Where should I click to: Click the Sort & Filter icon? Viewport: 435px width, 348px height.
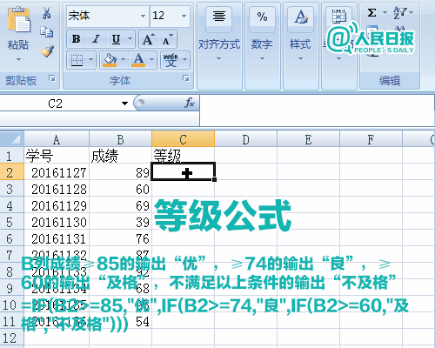399,13
